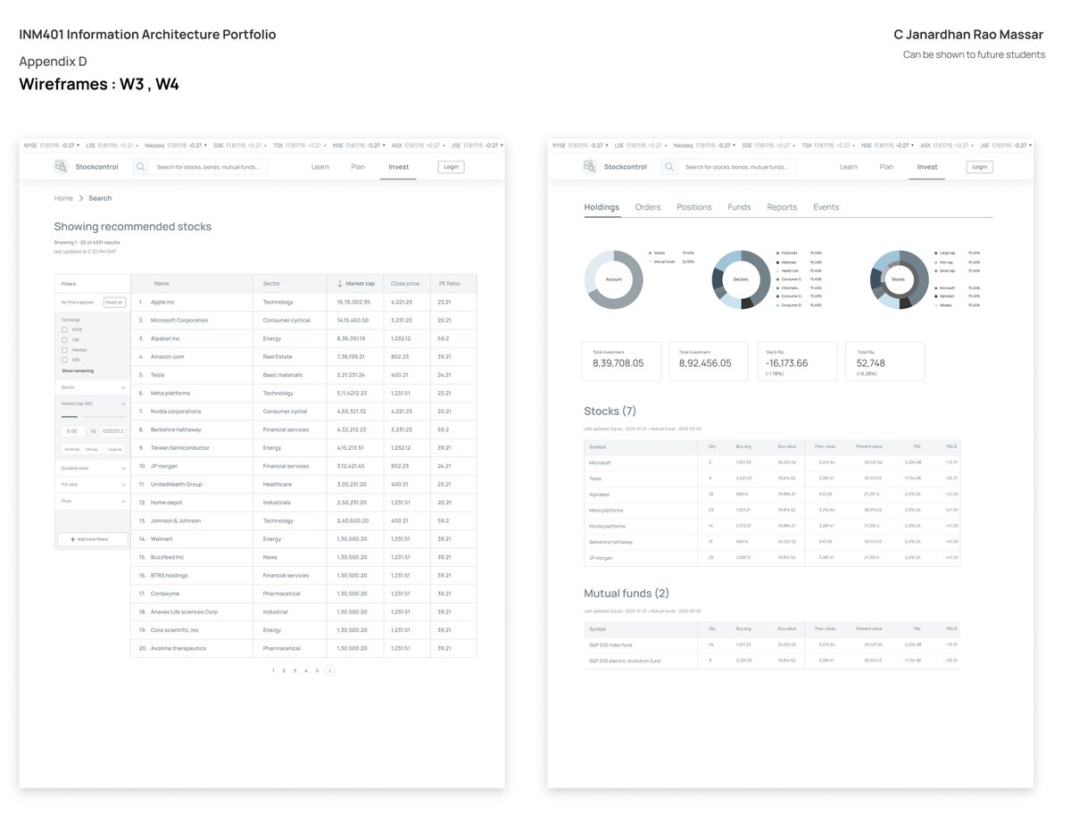Image resolution: width=1071 pixels, height=824 pixels.
Task: Select the Midcap preset button
Action: [x=93, y=449]
